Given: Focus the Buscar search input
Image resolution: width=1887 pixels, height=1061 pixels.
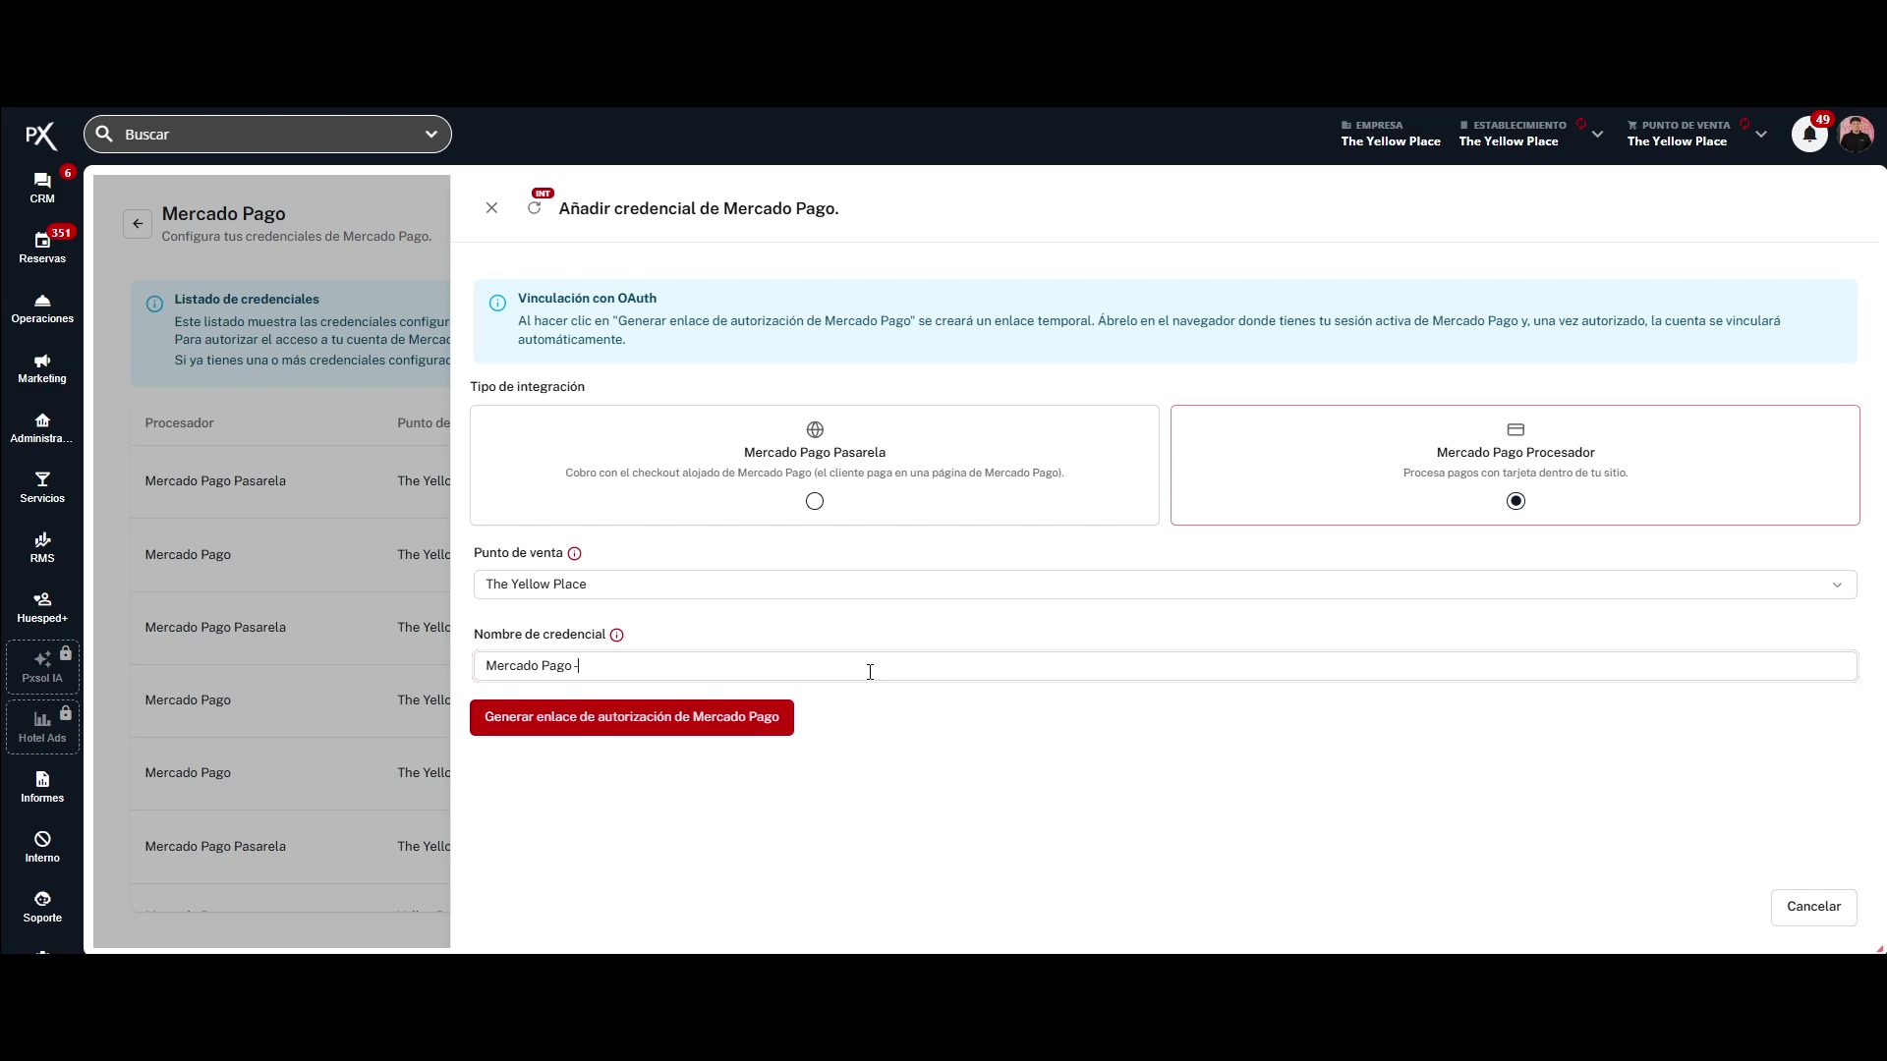Looking at the screenshot, I should pos(267,134).
